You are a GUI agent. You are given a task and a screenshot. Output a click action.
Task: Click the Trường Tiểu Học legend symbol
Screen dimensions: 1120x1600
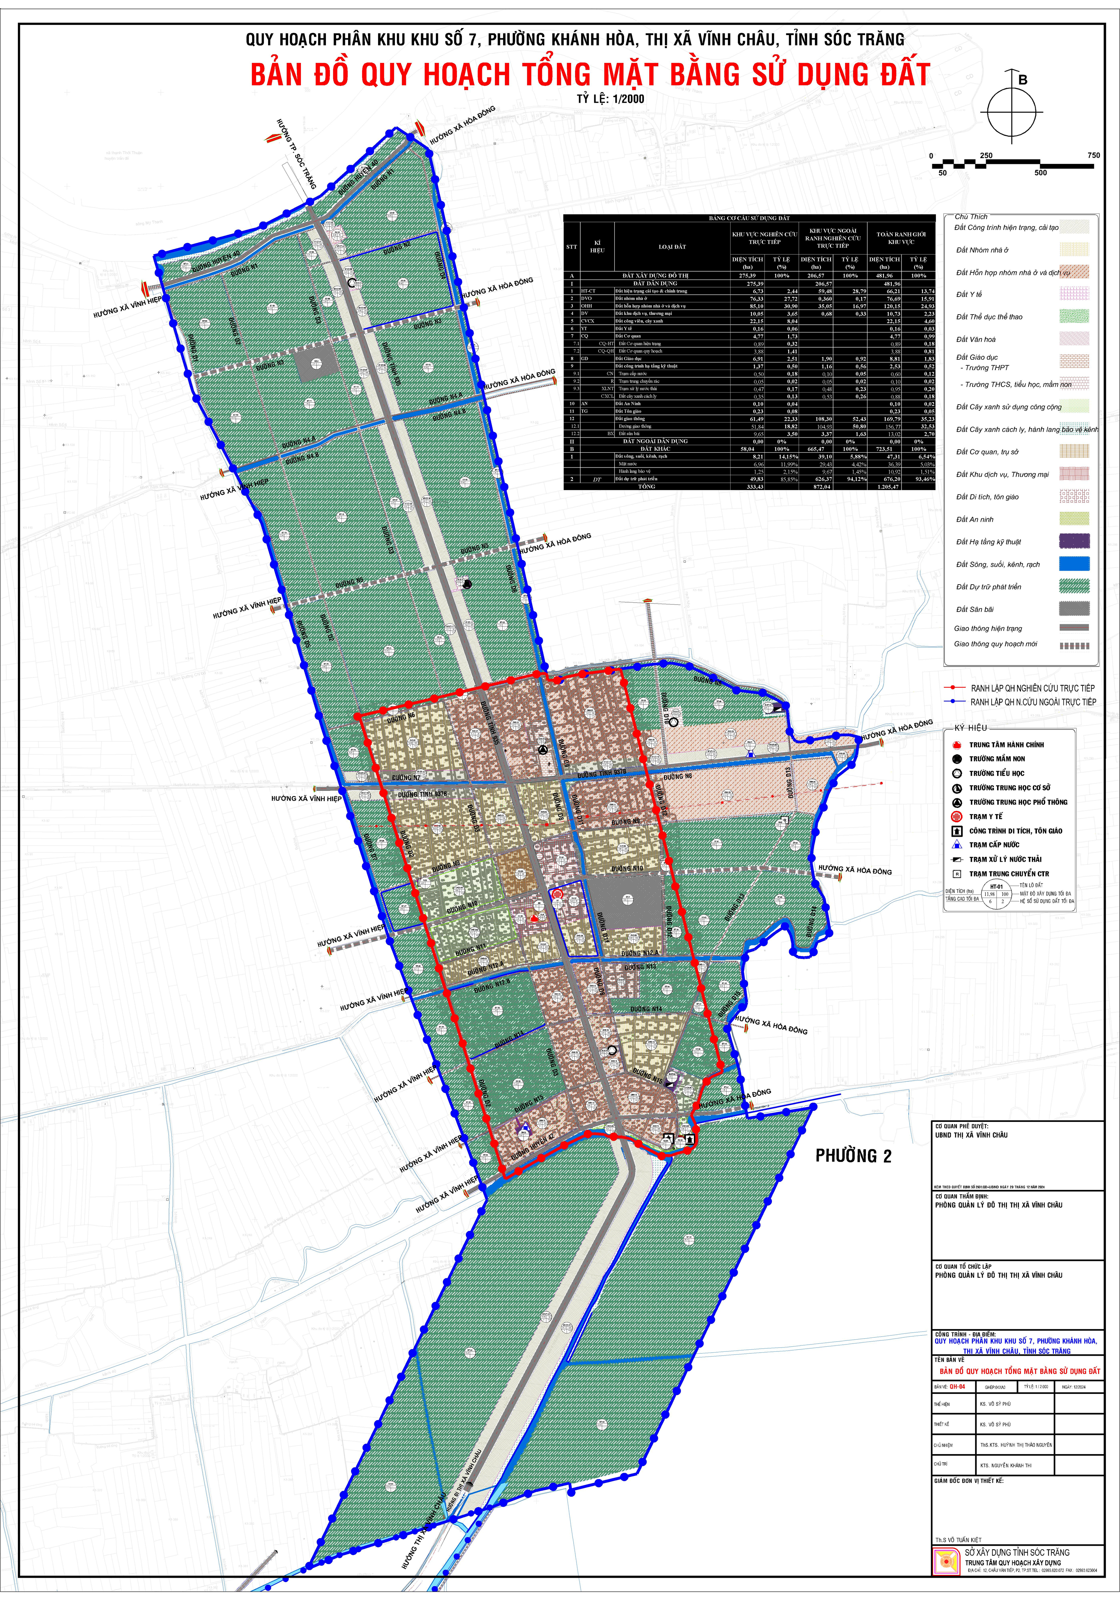(x=957, y=773)
